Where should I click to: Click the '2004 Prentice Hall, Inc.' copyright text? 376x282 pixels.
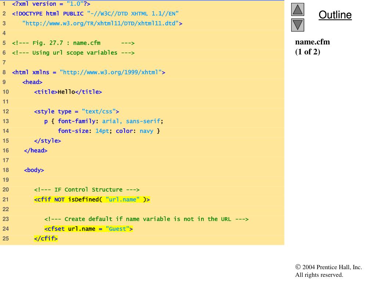click(x=329, y=267)
